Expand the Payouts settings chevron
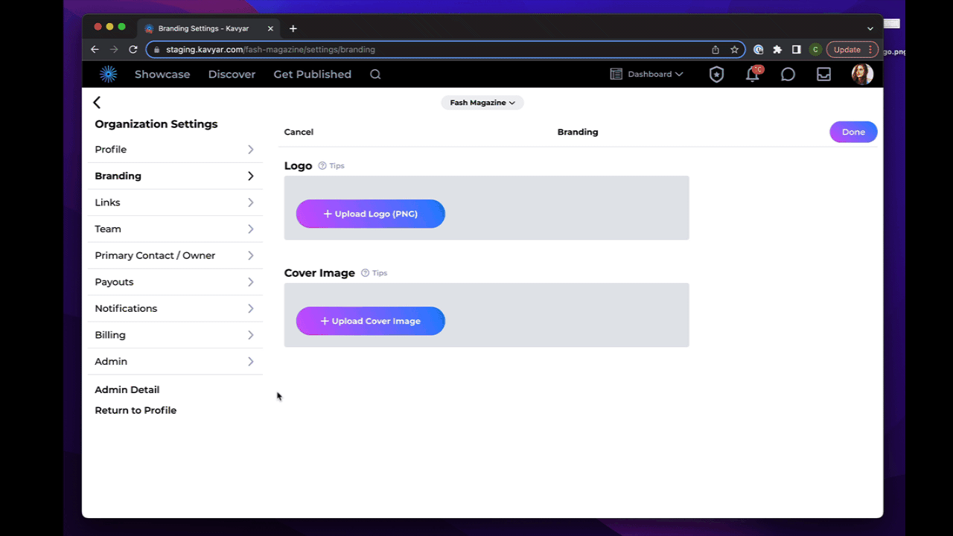The height and width of the screenshot is (536, 953). 251,282
